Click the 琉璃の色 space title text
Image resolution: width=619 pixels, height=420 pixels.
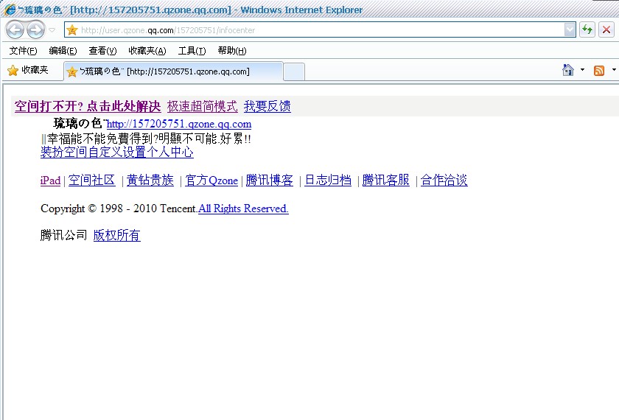(79, 124)
